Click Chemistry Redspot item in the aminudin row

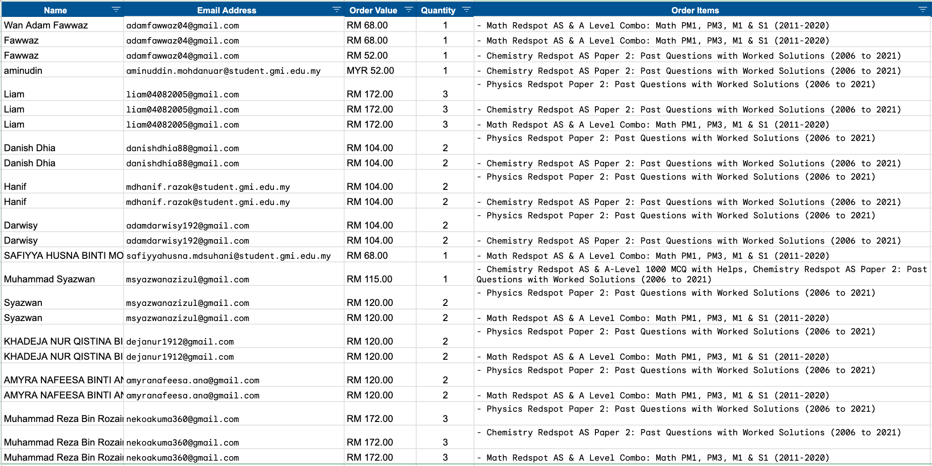702,70
